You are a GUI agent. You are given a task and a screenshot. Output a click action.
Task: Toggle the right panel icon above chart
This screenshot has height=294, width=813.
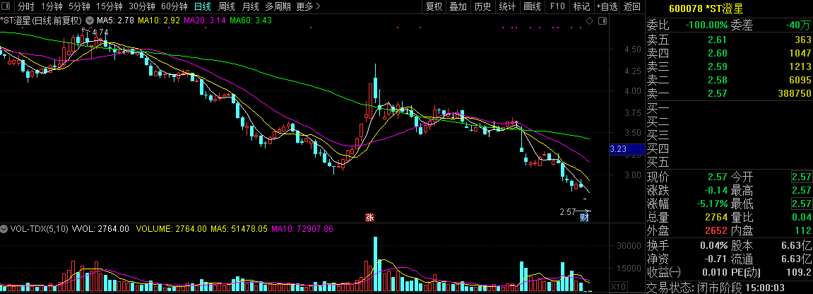[x=603, y=21]
